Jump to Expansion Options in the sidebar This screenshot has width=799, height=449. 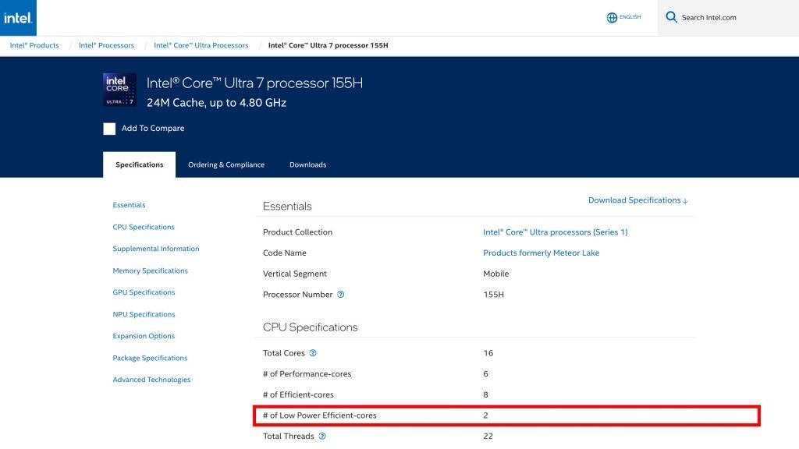coord(144,336)
